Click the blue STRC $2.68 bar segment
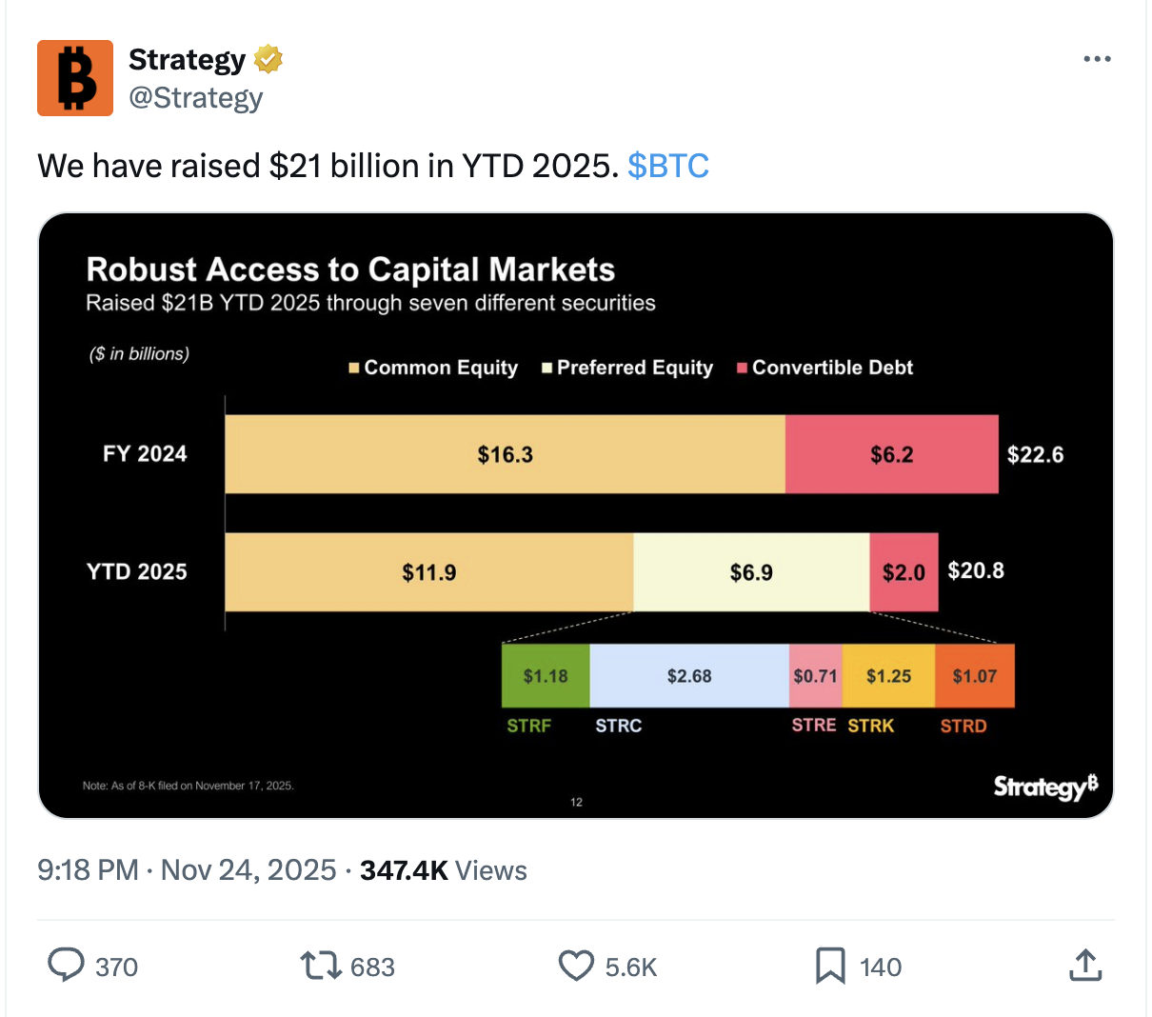 click(x=689, y=676)
